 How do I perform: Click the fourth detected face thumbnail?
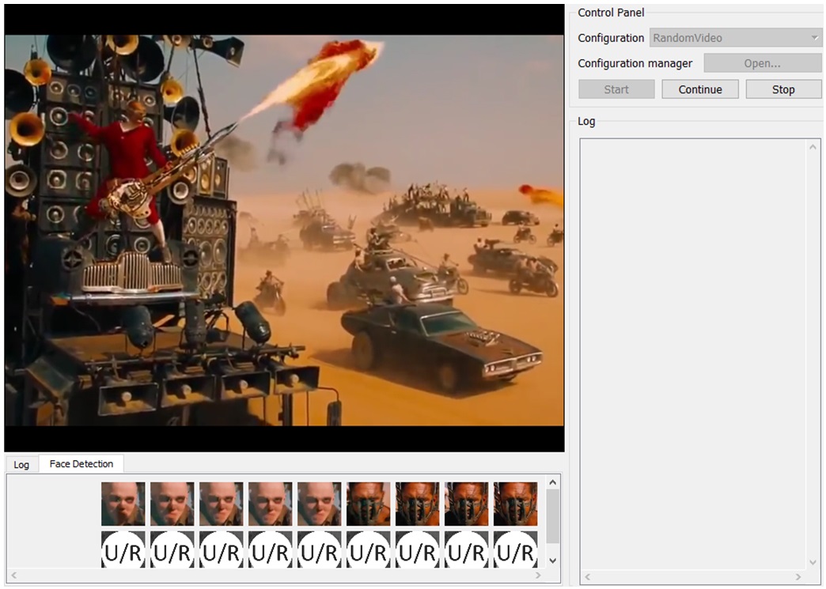tap(271, 504)
